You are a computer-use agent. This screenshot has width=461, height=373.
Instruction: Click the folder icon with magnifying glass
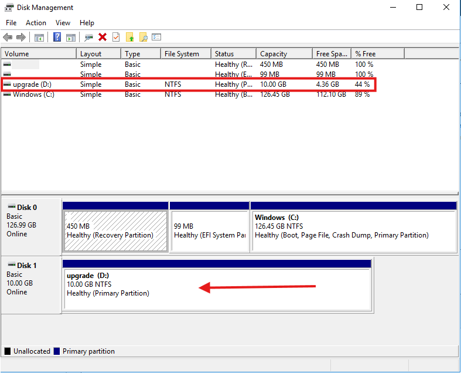tap(143, 37)
